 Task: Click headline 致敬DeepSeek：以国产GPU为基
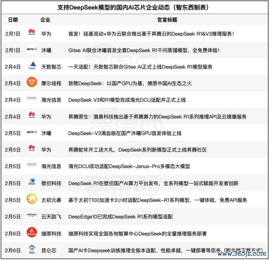click(x=130, y=84)
